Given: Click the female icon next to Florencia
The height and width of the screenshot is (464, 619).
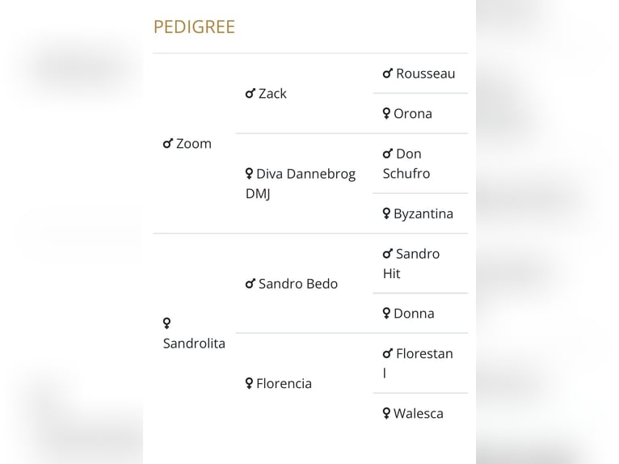Looking at the screenshot, I should point(249,383).
